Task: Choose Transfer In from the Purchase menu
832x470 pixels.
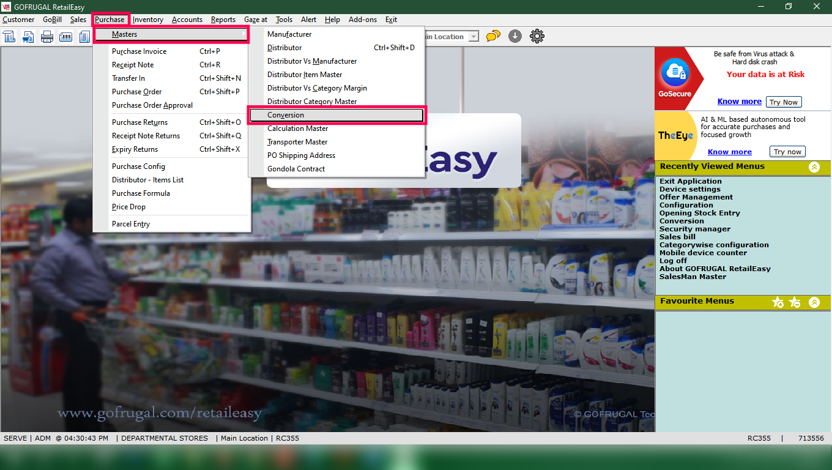Action: pos(172,78)
